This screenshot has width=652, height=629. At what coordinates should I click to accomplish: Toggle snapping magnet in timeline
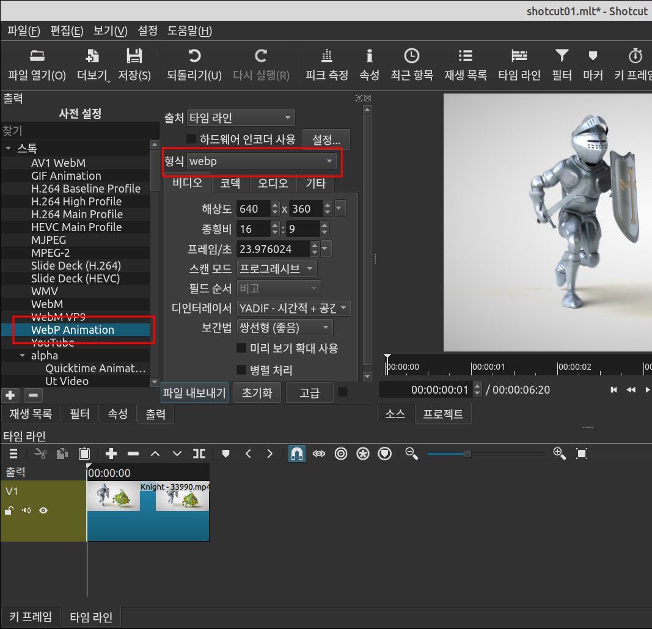tap(297, 454)
